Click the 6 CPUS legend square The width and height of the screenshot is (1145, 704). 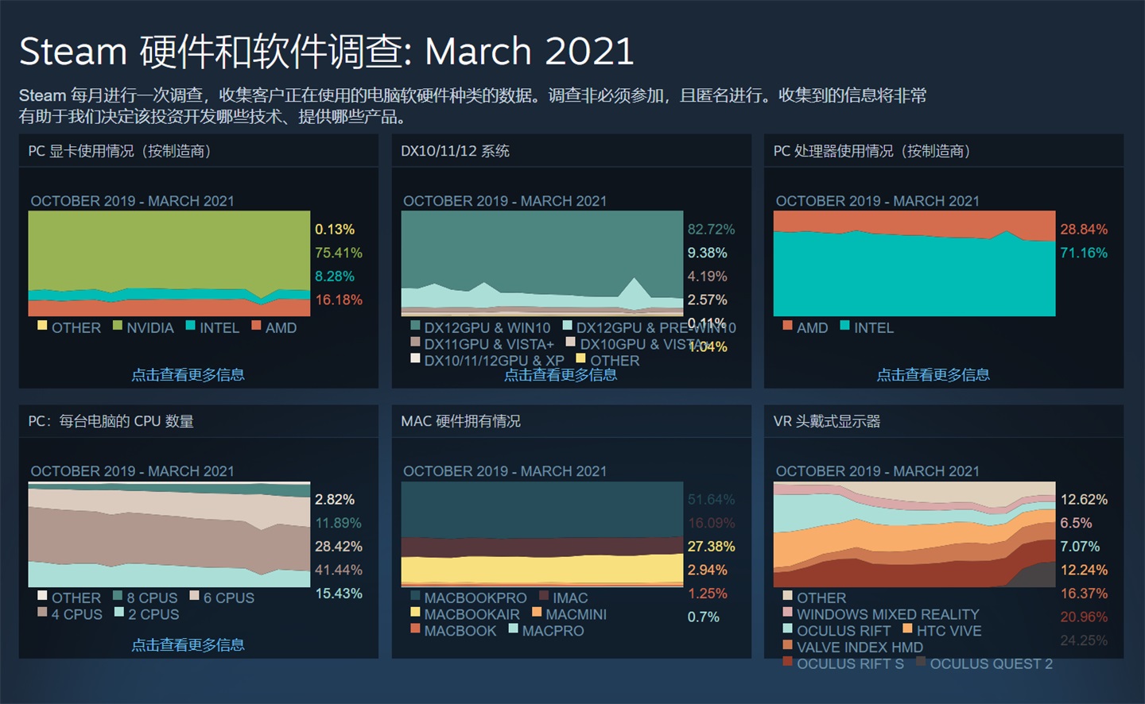point(195,597)
